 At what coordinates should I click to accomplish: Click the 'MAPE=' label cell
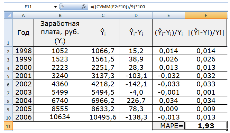168,126
